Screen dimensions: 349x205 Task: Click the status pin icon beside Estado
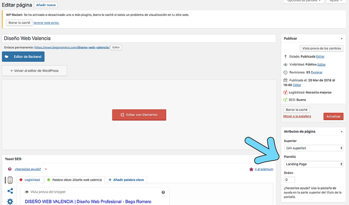pos(286,57)
